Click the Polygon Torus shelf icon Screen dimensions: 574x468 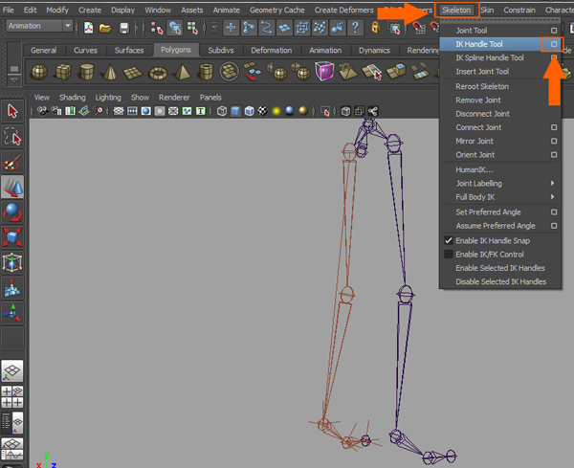tap(158, 73)
